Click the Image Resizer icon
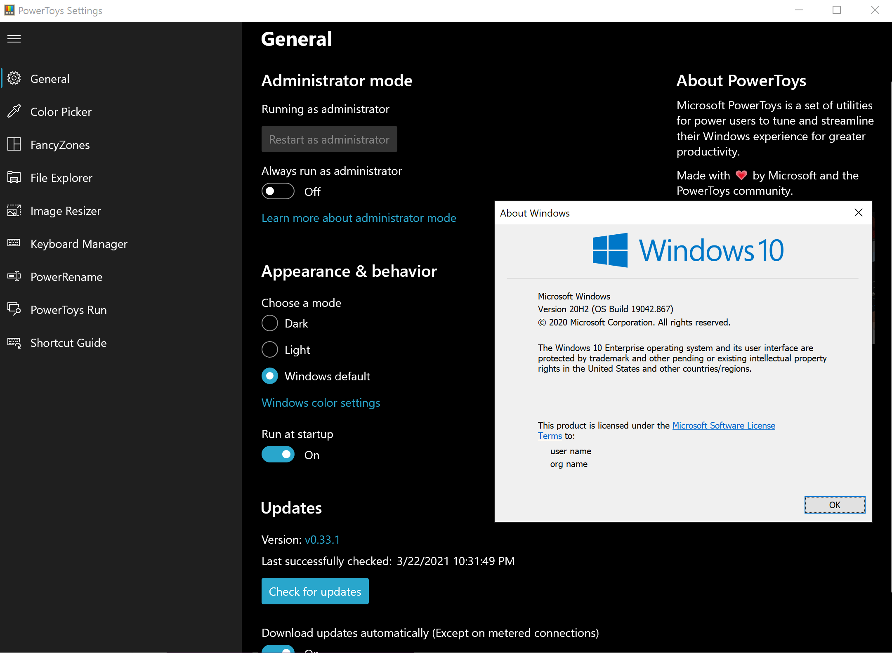 point(14,211)
